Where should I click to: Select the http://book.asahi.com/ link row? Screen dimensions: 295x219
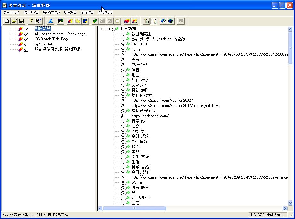click(x=150, y=116)
